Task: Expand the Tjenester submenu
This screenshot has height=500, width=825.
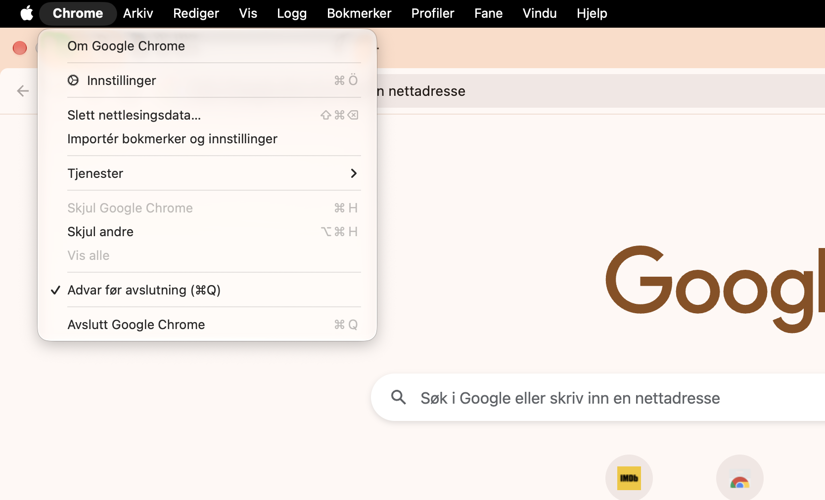Action: 207,173
